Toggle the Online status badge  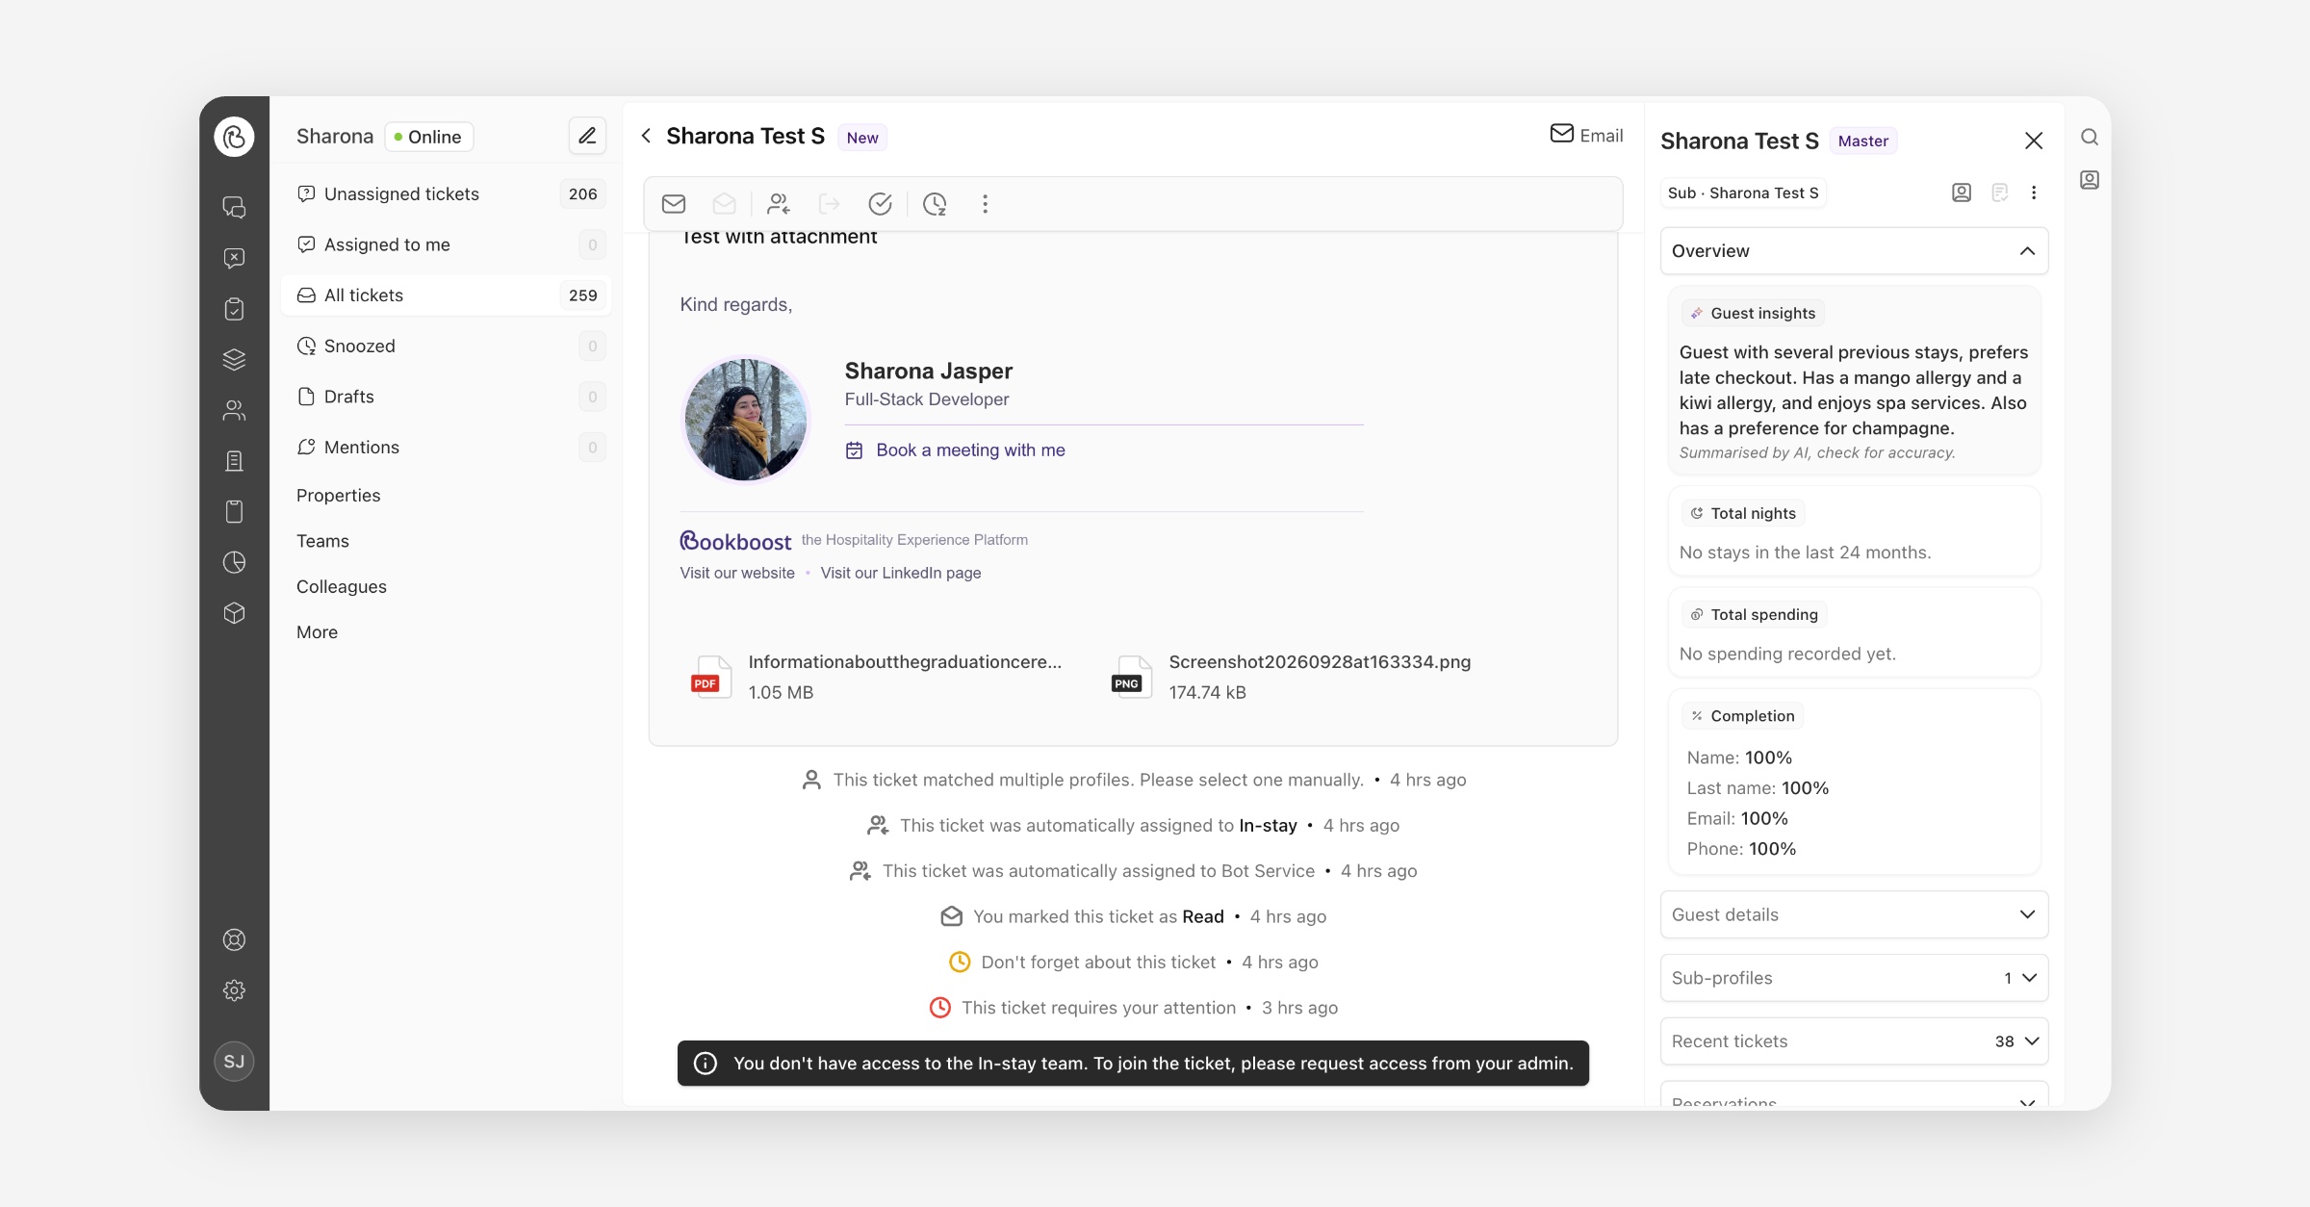click(428, 137)
